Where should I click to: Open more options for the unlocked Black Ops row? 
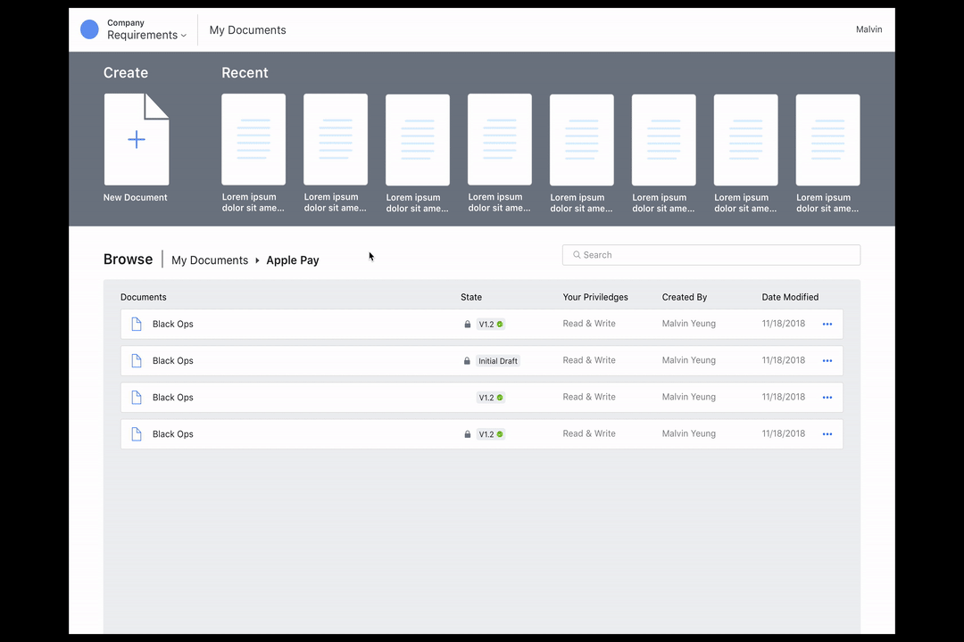coord(827,398)
